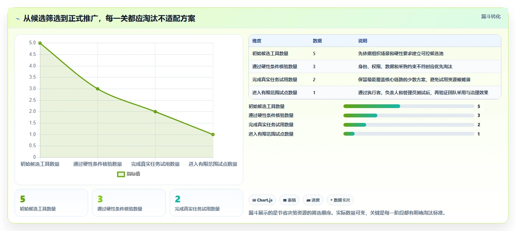The height and width of the screenshot is (231, 516).
Task: Click the lightning icon beside the title
Action: [x=18, y=19]
